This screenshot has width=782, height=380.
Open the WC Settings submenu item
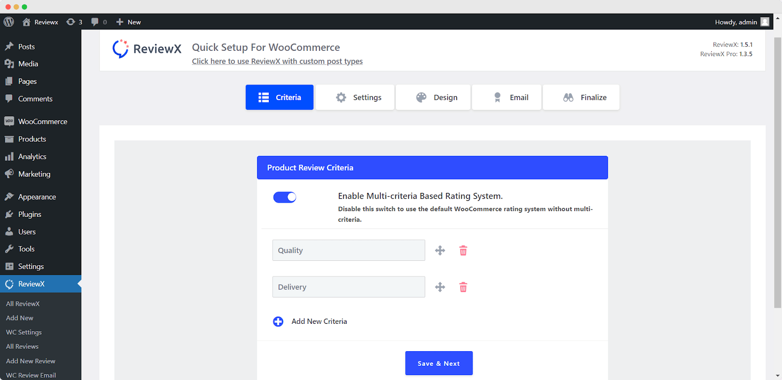click(24, 332)
